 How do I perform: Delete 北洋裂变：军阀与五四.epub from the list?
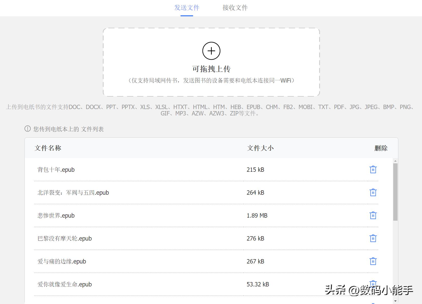(373, 192)
